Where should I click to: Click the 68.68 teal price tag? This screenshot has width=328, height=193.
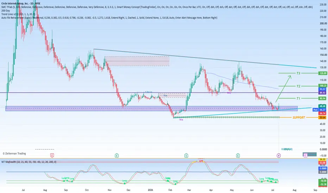coord(323,106)
